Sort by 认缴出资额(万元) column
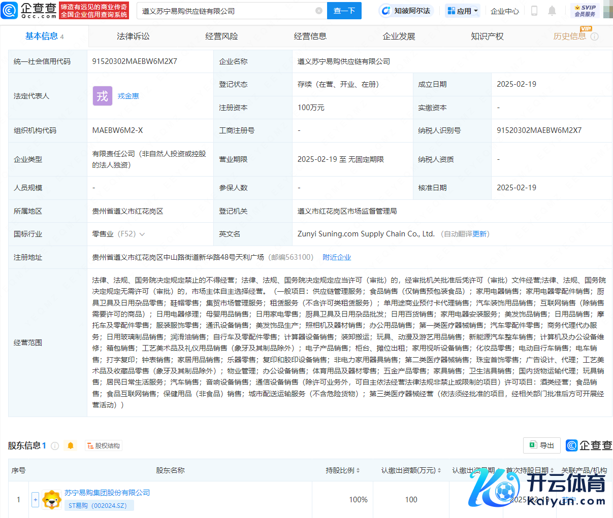Image resolution: width=613 pixels, height=518 pixels. coord(439,471)
